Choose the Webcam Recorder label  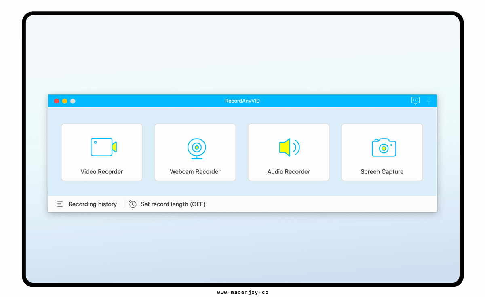(195, 172)
